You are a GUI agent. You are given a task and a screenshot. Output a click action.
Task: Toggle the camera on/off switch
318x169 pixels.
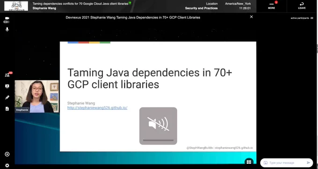click(7, 22)
